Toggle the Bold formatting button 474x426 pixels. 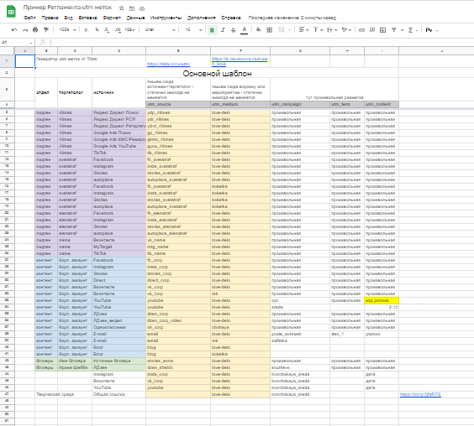pos(213,30)
